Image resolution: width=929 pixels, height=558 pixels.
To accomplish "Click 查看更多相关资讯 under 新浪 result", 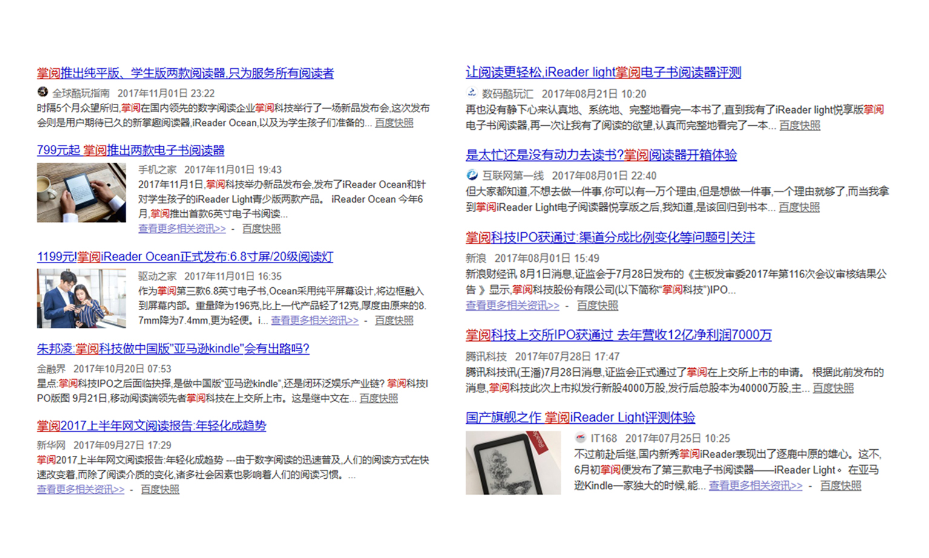I will pos(513,305).
